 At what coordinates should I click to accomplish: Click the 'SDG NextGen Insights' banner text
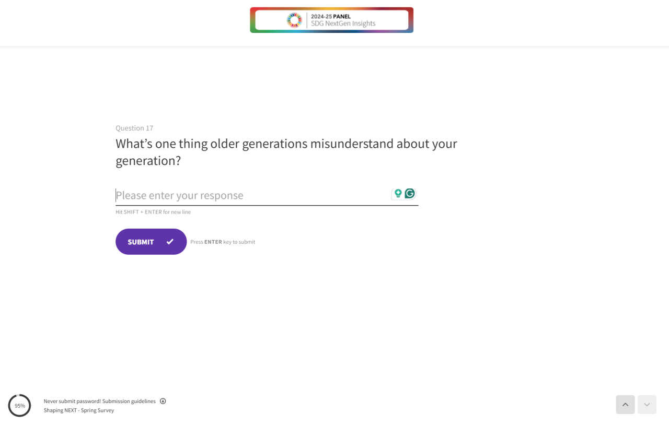(x=343, y=23)
